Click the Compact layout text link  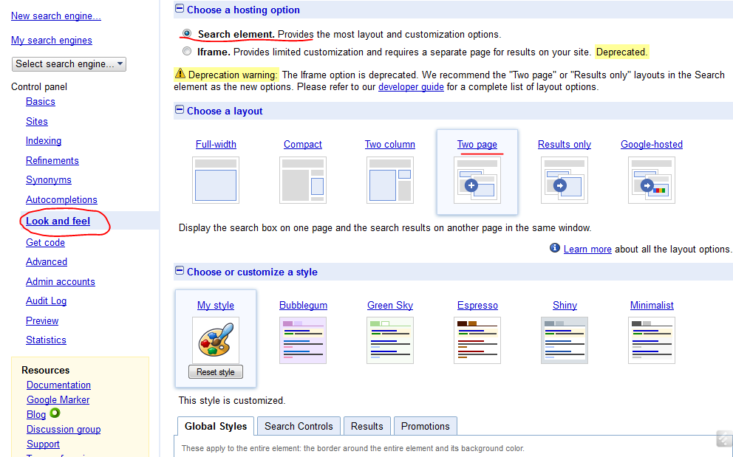click(x=303, y=145)
